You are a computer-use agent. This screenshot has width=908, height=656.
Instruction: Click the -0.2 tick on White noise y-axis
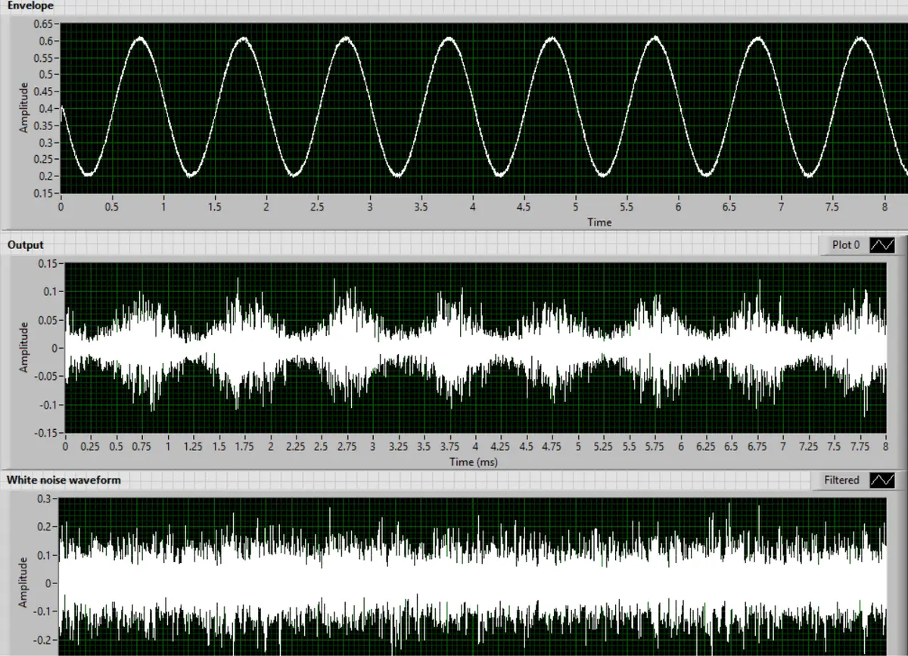(45, 639)
